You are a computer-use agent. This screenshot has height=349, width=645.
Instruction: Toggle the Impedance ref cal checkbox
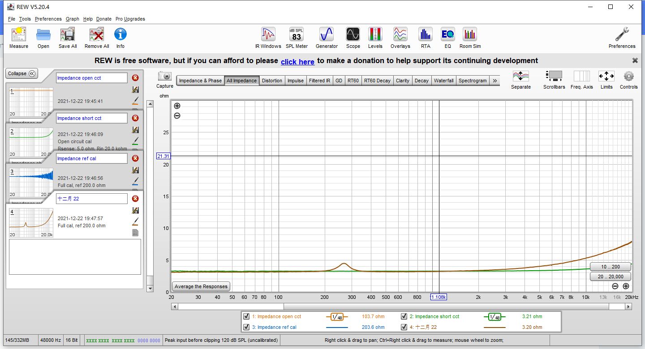click(246, 328)
